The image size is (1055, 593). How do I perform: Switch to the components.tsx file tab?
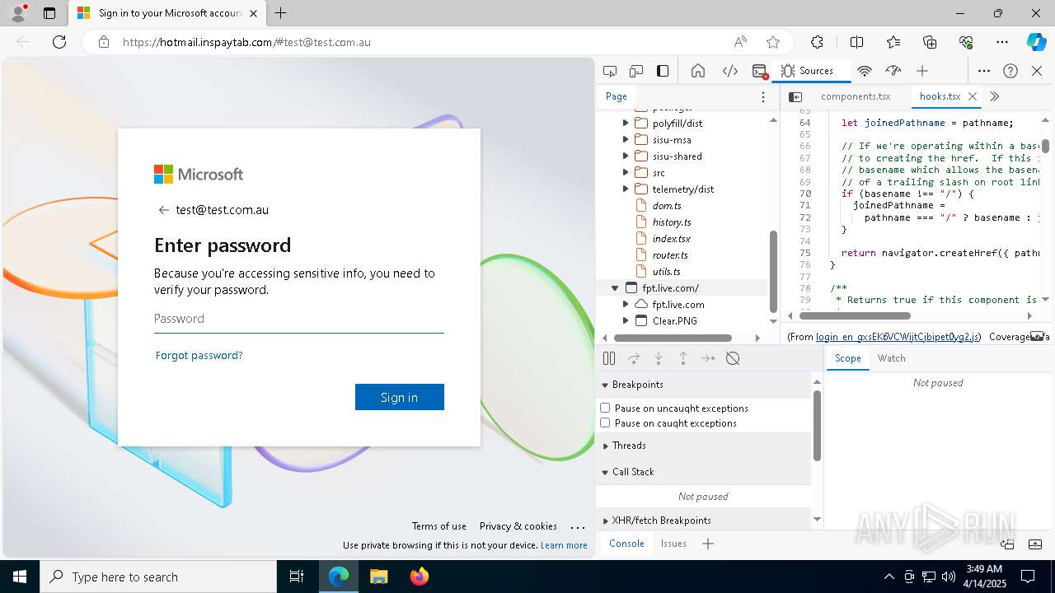[856, 96]
